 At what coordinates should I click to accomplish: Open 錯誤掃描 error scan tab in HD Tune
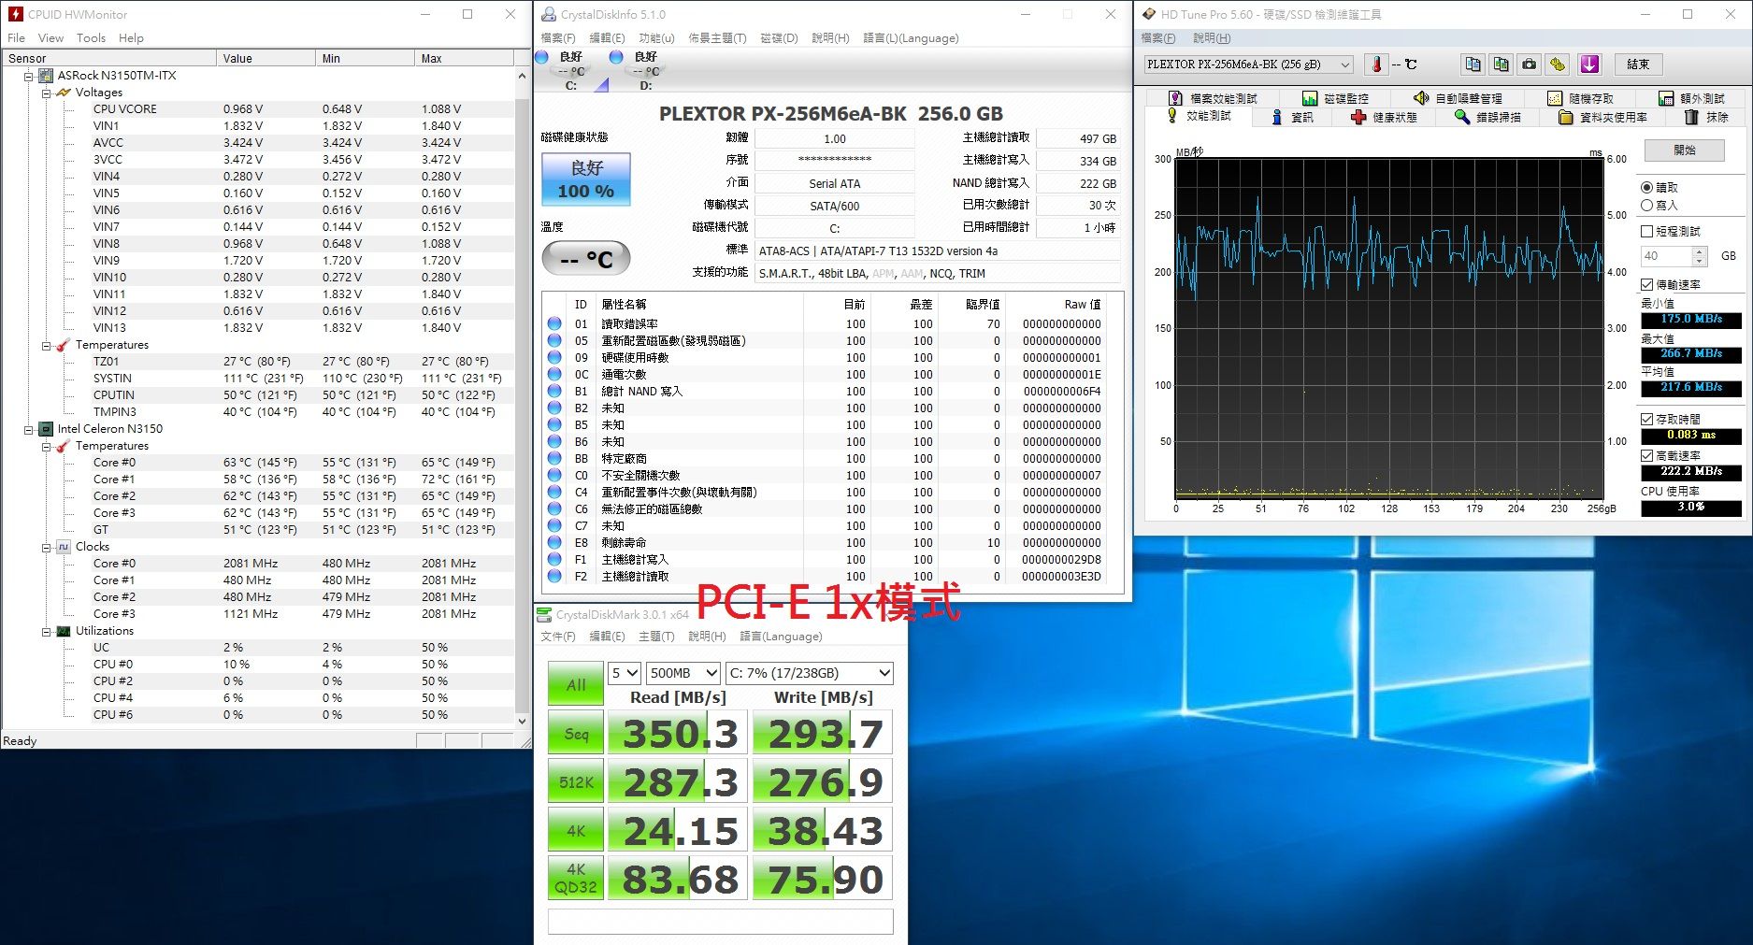1488,117
